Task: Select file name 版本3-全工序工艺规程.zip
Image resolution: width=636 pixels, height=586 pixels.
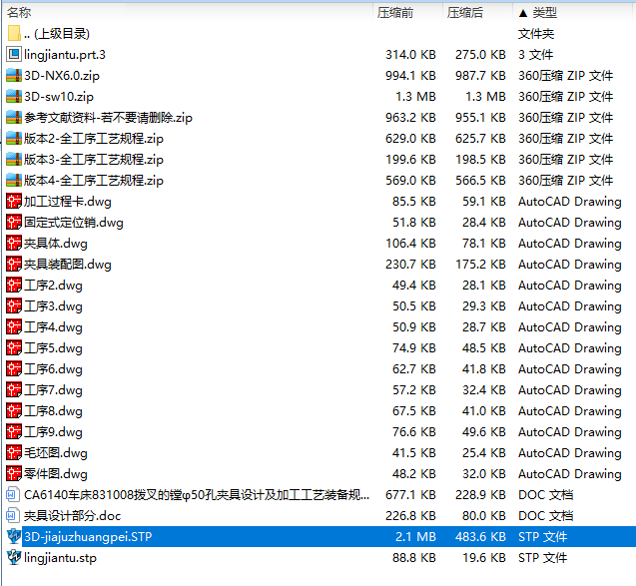Action: (x=93, y=160)
